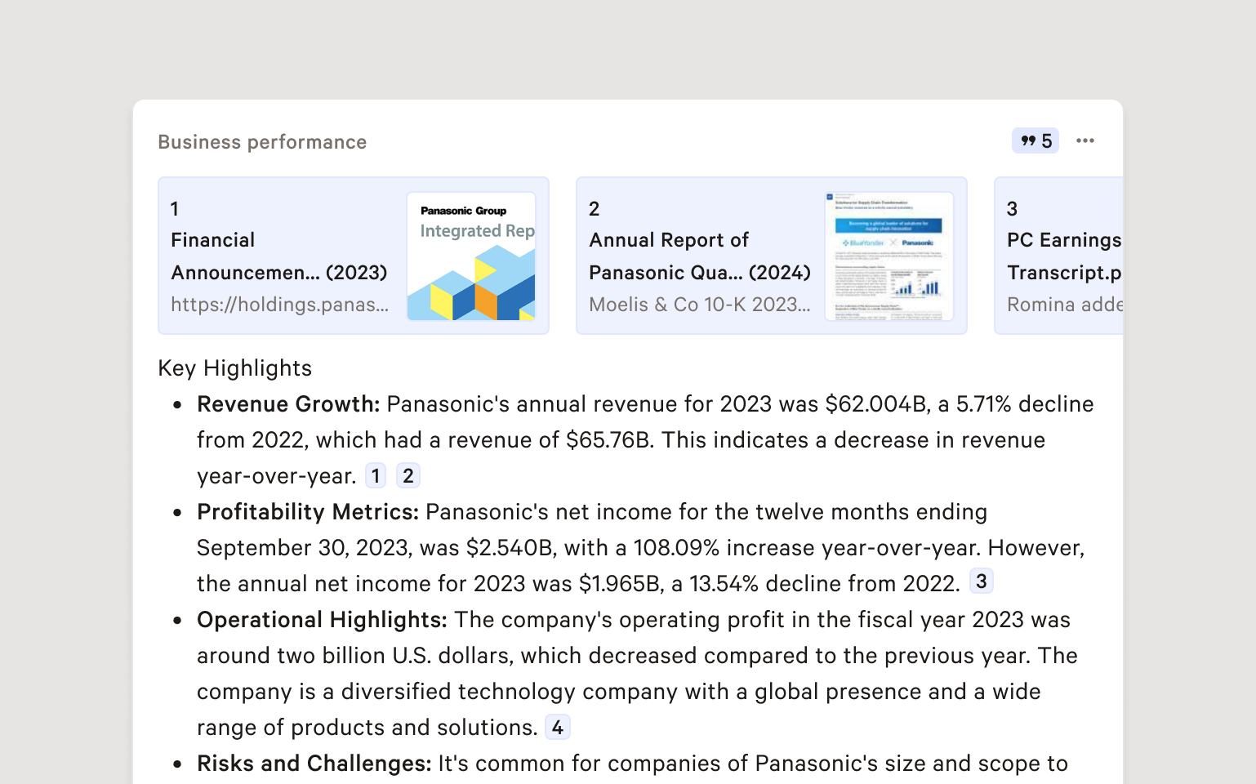Open source card 1 Financial Announcement (2023)
This screenshot has width=1256, height=784.
[354, 256]
